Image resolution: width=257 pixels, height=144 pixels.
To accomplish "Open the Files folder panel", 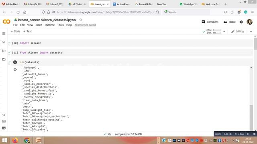I will point(4,60).
